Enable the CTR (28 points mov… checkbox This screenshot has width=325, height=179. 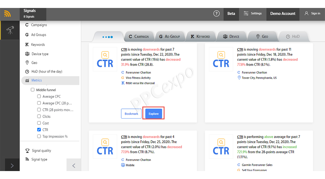39,110
